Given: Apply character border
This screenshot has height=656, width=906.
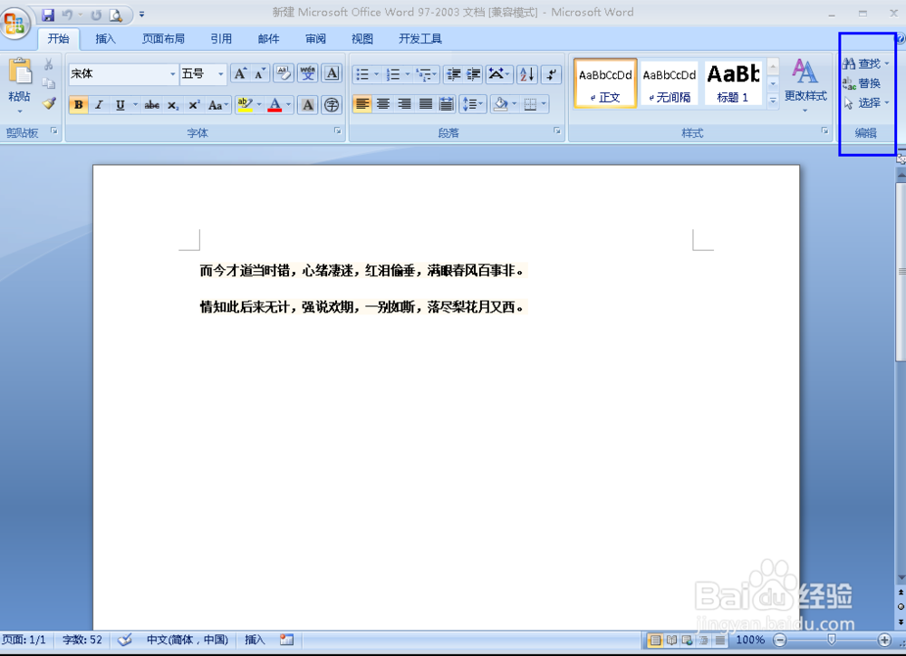Looking at the screenshot, I should 332,73.
